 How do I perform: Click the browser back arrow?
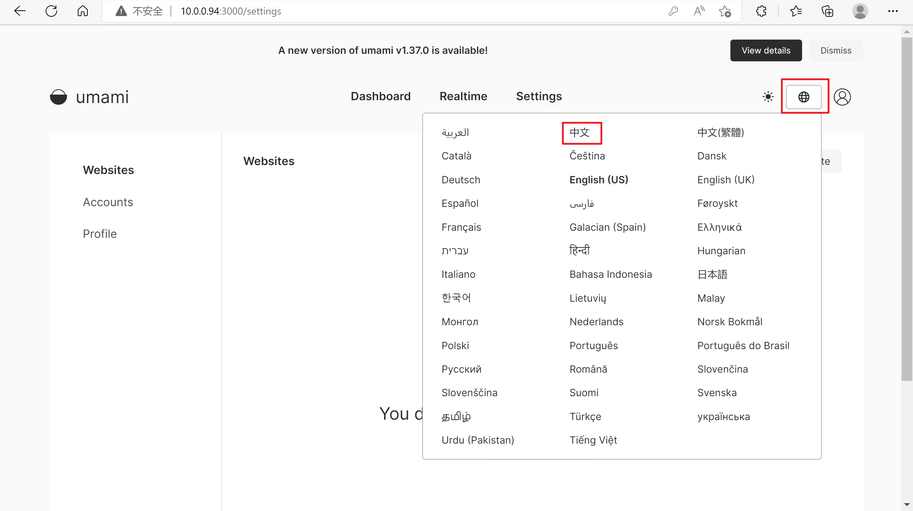pos(20,11)
